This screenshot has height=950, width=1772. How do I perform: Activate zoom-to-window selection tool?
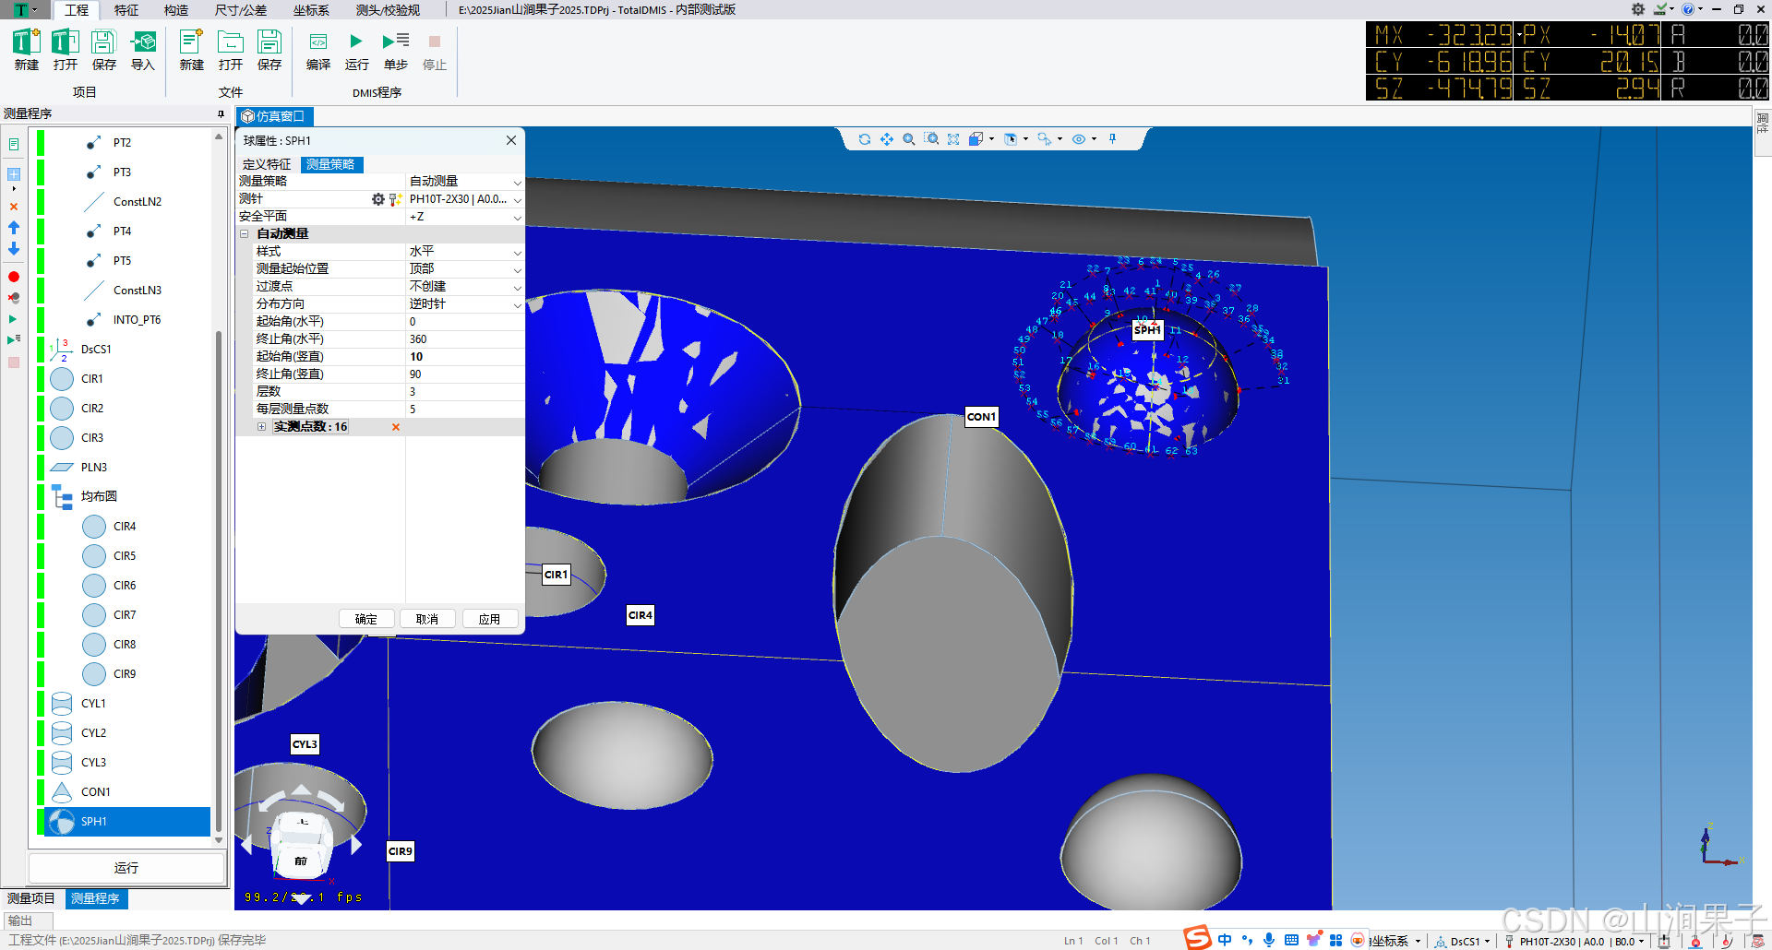click(931, 139)
